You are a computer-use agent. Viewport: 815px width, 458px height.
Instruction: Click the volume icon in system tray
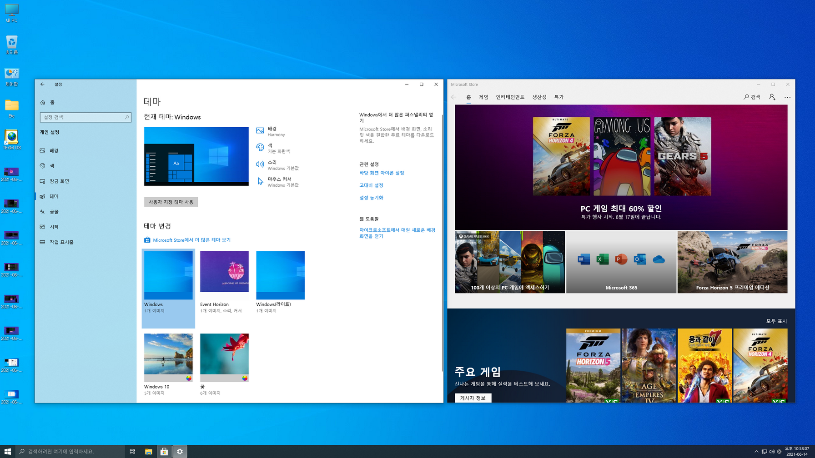pyautogui.click(x=772, y=452)
